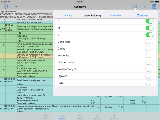The image size is (160, 120).
Task: Toggle the S column switch
Action: (x=149, y=35)
